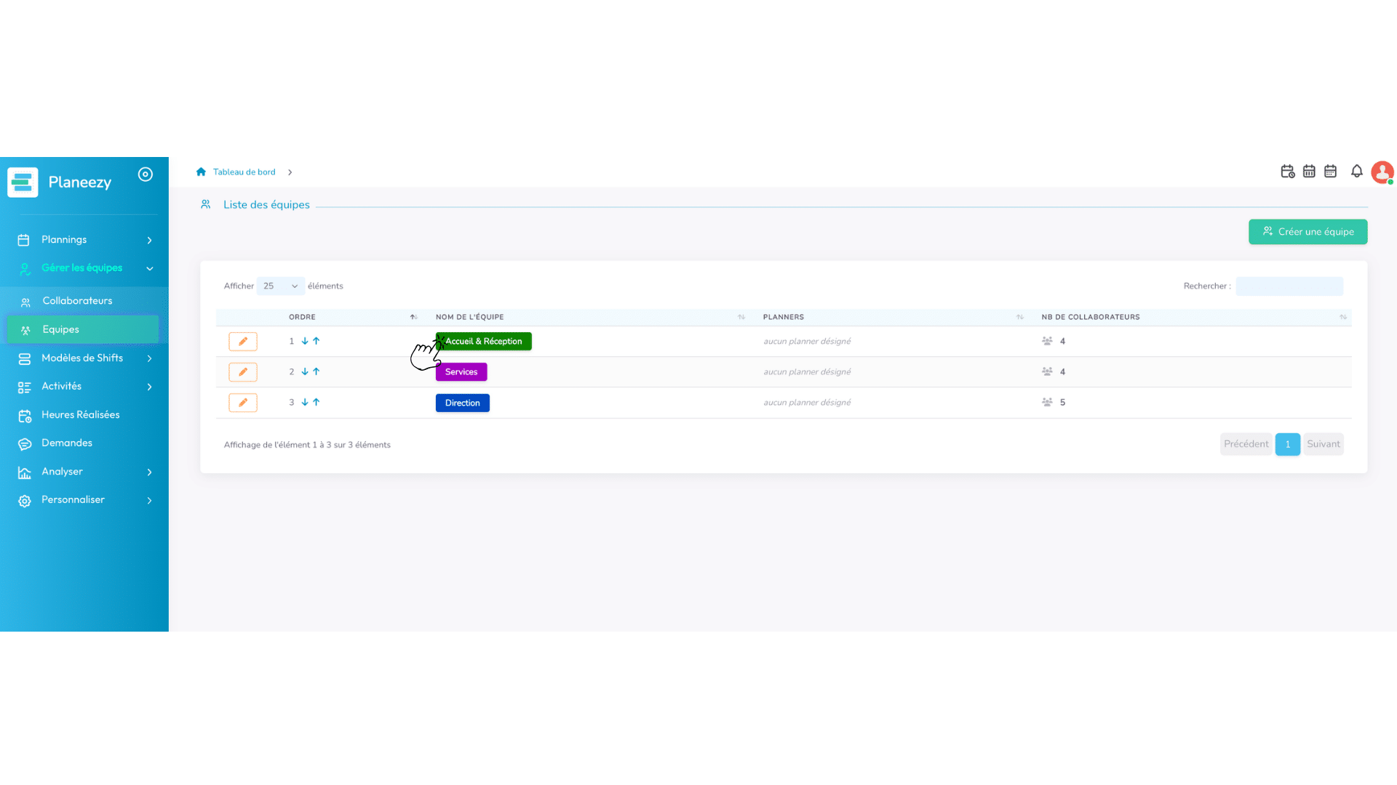The height and width of the screenshot is (785, 1397).
Task: Edit the Direction team with pencil icon
Action: coord(243,403)
